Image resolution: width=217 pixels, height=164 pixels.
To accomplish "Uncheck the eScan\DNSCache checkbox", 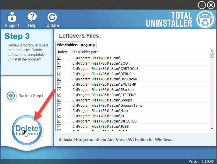I will [59, 79].
